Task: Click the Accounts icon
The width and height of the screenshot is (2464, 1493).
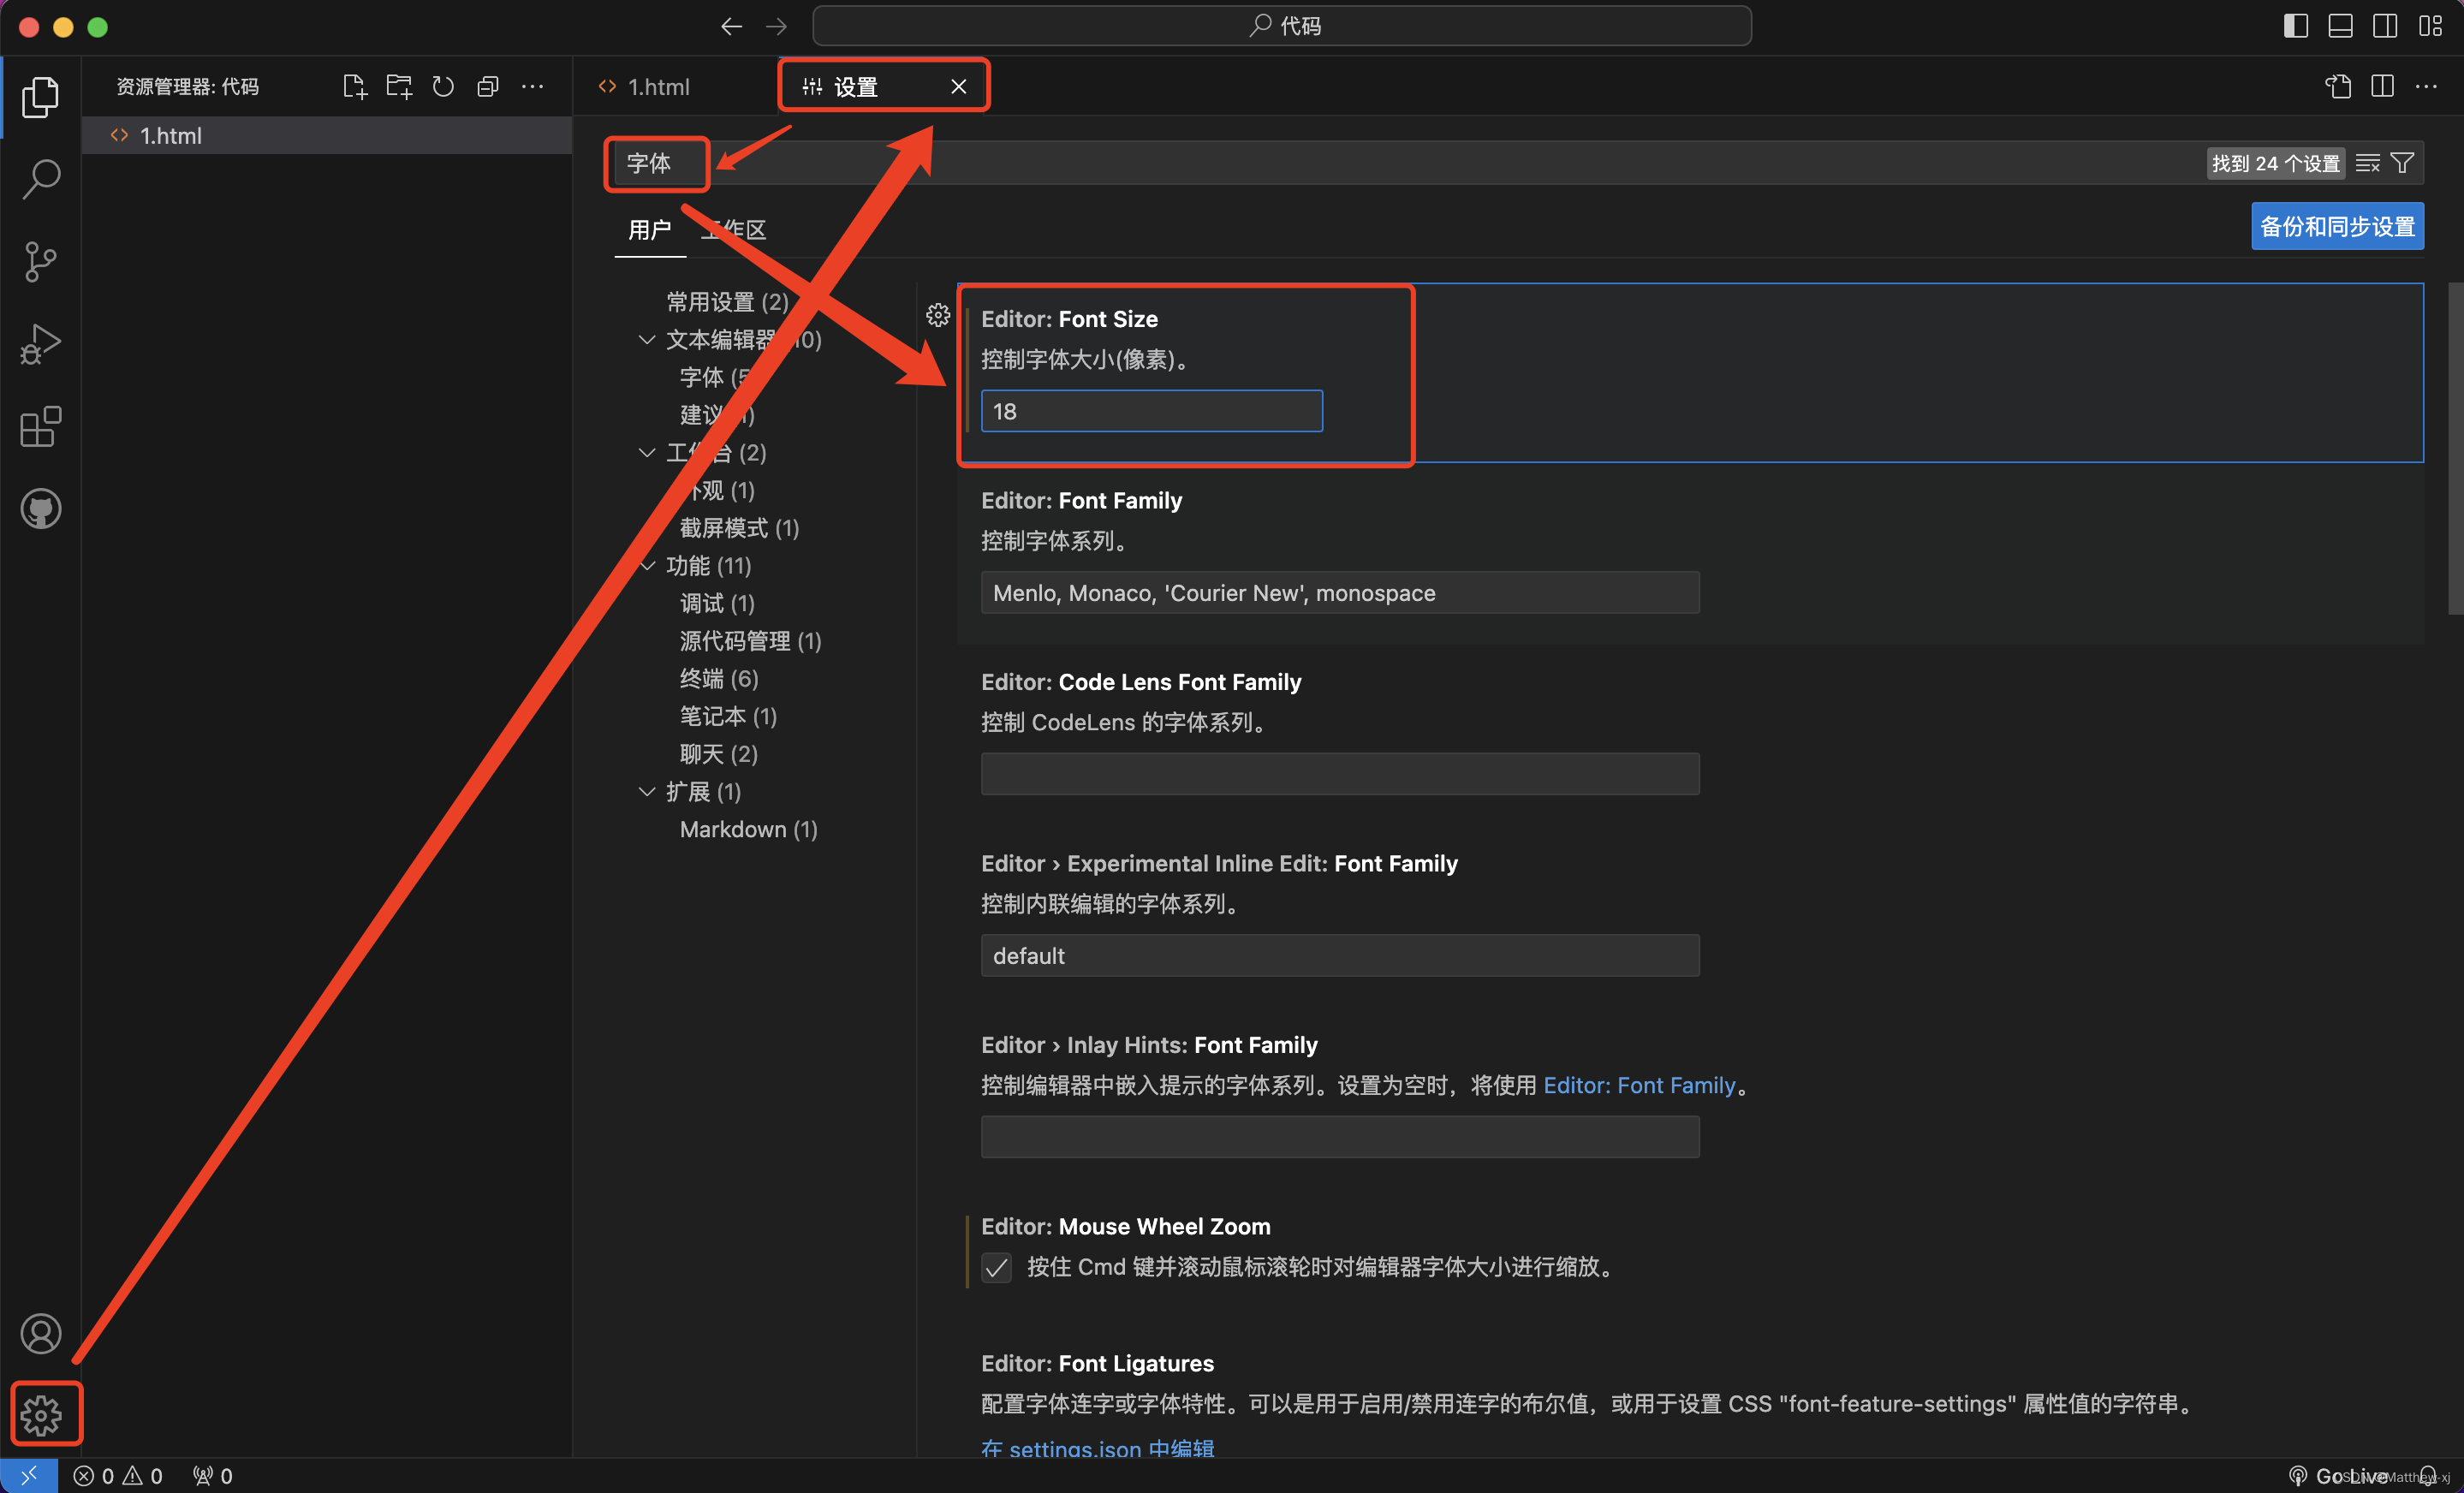Action: click(x=41, y=1333)
